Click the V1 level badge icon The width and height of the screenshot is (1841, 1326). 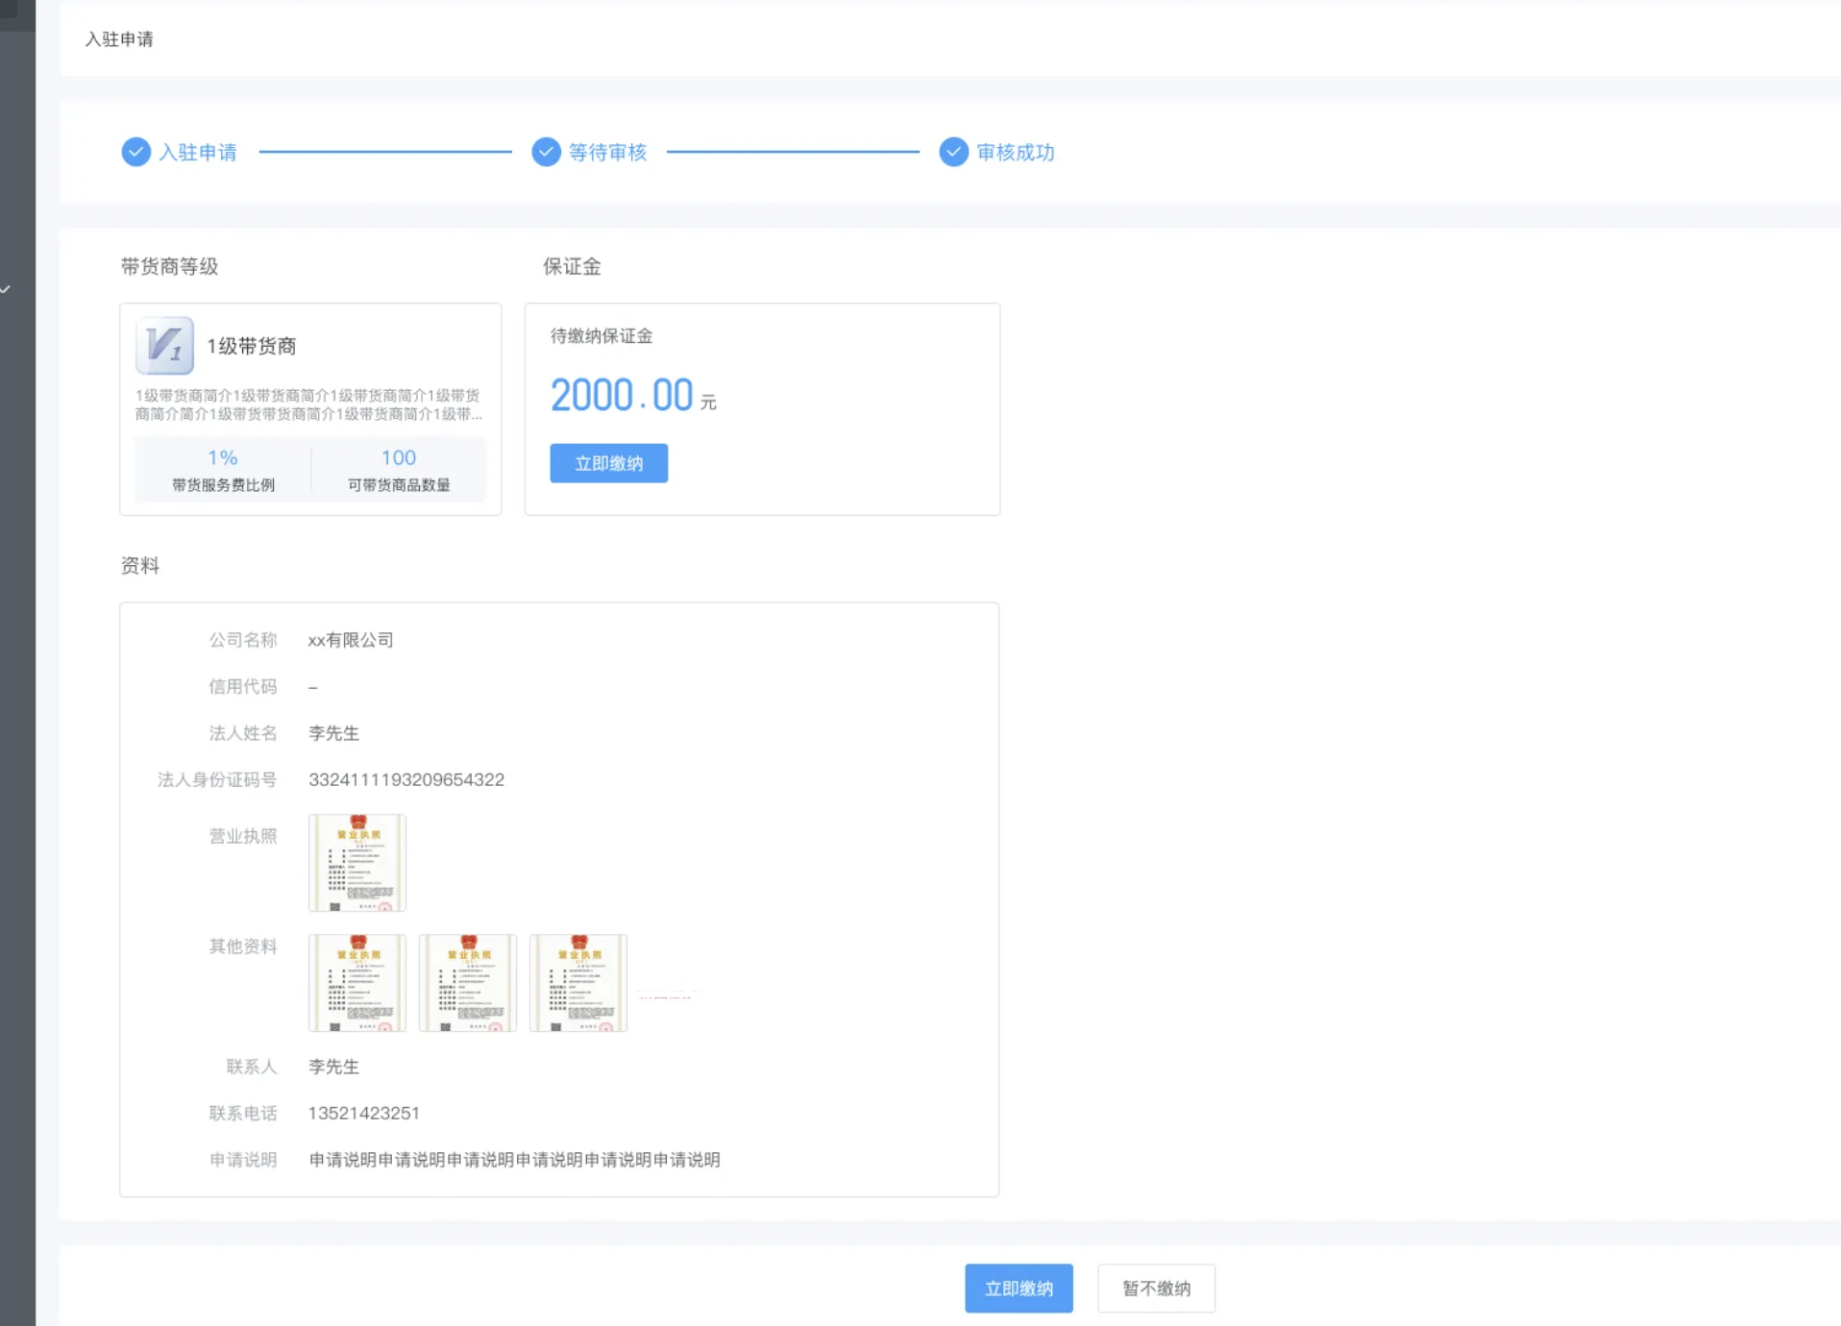pyautogui.click(x=164, y=346)
